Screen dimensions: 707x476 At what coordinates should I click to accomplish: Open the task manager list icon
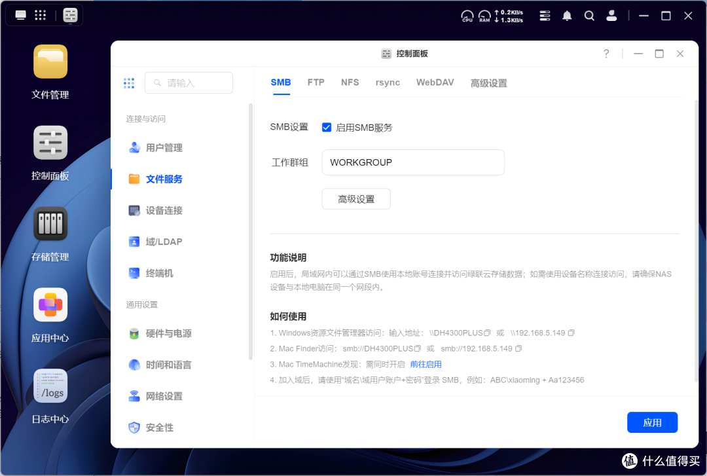click(x=545, y=16)
